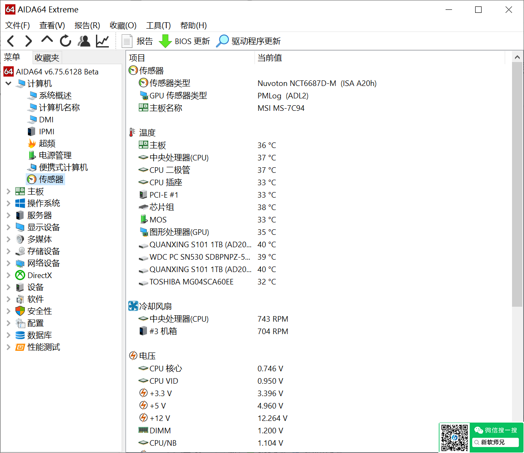This screenshot has height=453, width=524.
Task: Click the forward navigation arrow
Action: point(29,41)
